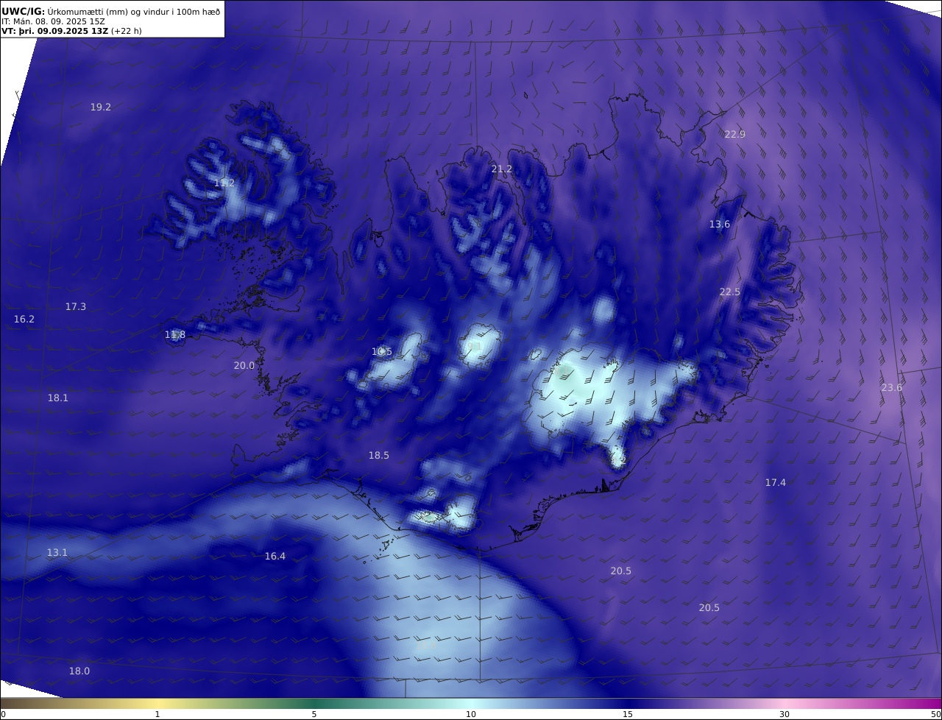Select the 13.6 value label

(x=720, y=225)
